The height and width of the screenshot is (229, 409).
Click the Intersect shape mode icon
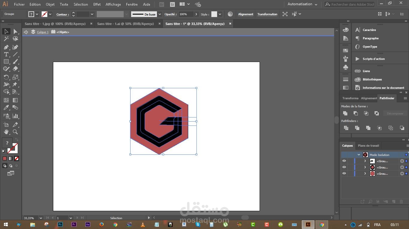[366, 113]
